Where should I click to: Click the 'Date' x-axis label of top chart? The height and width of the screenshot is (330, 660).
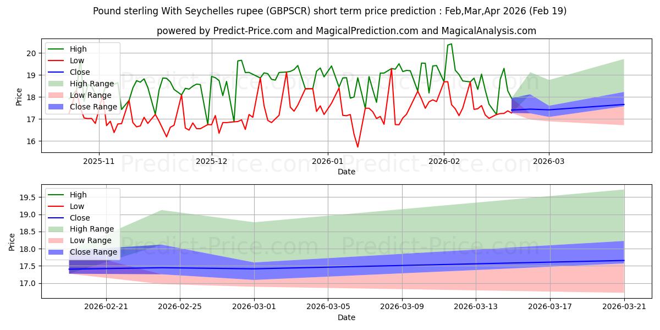346,172
